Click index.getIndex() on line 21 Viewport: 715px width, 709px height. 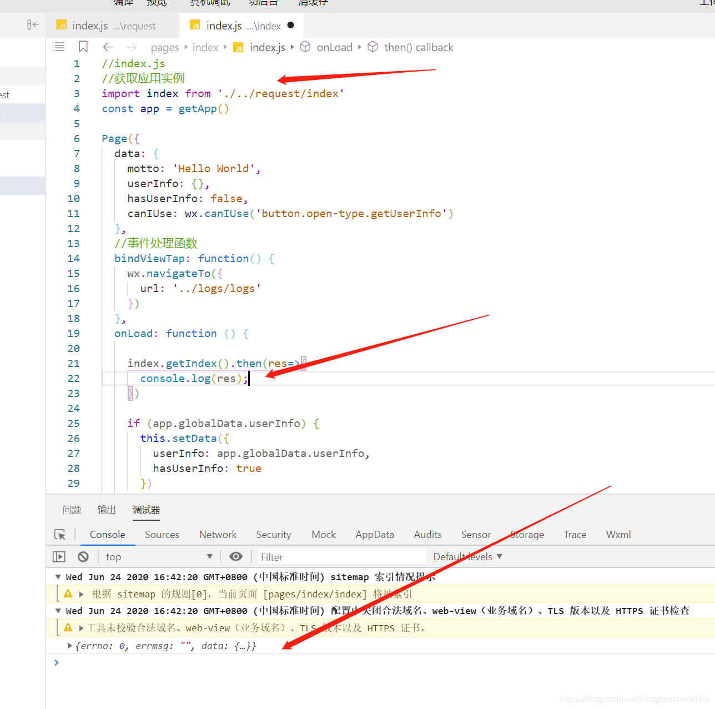(x=178, y=364)
